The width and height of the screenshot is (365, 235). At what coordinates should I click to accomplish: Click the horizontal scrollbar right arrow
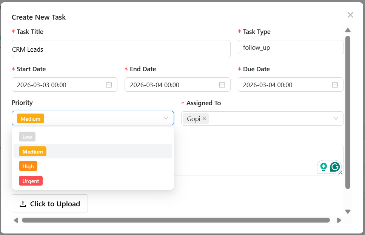339,220
